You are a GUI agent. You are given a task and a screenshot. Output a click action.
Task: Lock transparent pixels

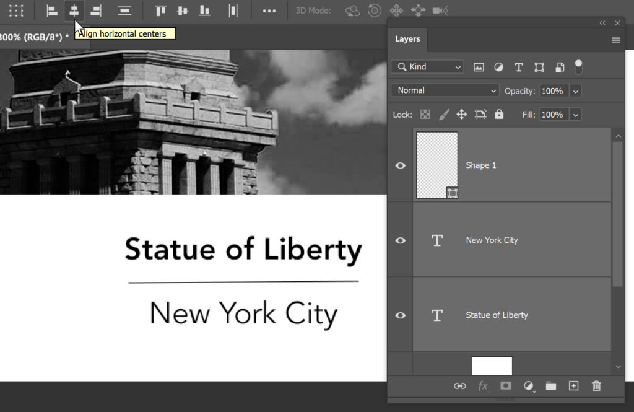(425, 115)
